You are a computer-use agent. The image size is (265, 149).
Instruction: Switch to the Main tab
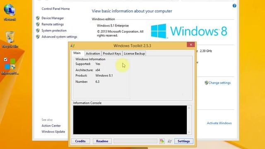77,53
